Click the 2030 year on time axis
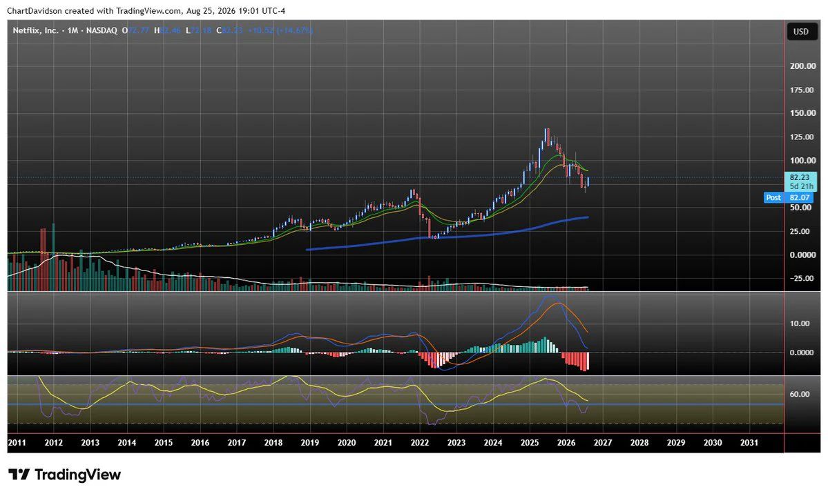Screen dimensions: 828x496 pyautogui.click(x=713, y=443)
